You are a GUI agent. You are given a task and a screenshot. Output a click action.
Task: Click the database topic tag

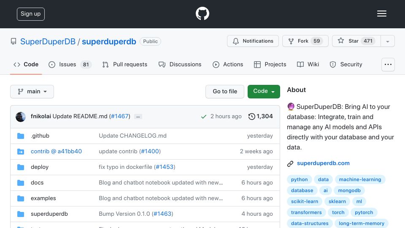click(x=302, y=190)
